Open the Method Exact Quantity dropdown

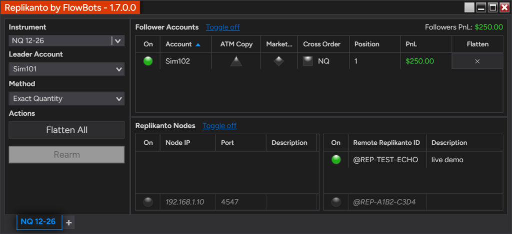(x=66, y=98)
